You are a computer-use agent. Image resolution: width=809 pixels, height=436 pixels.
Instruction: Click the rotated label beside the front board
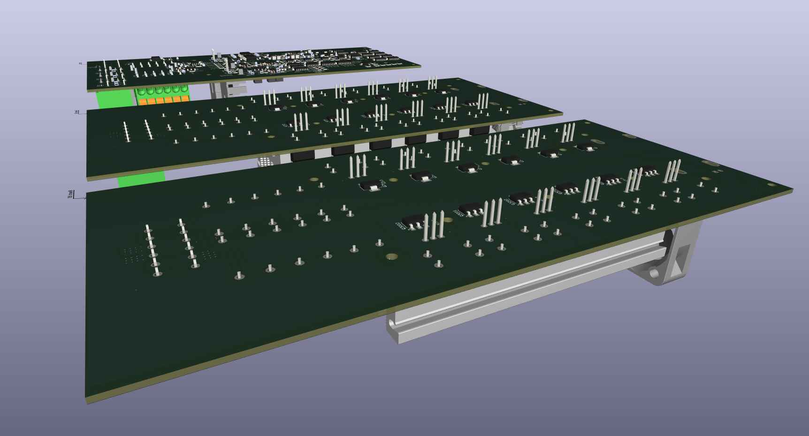click(x=71, y=194)
